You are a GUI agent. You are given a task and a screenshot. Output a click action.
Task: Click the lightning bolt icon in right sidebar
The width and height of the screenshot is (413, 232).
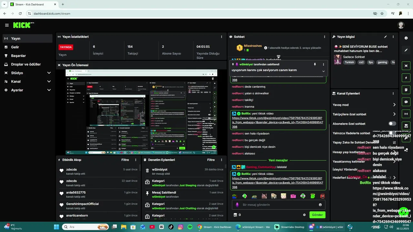[x=406, y=78]
